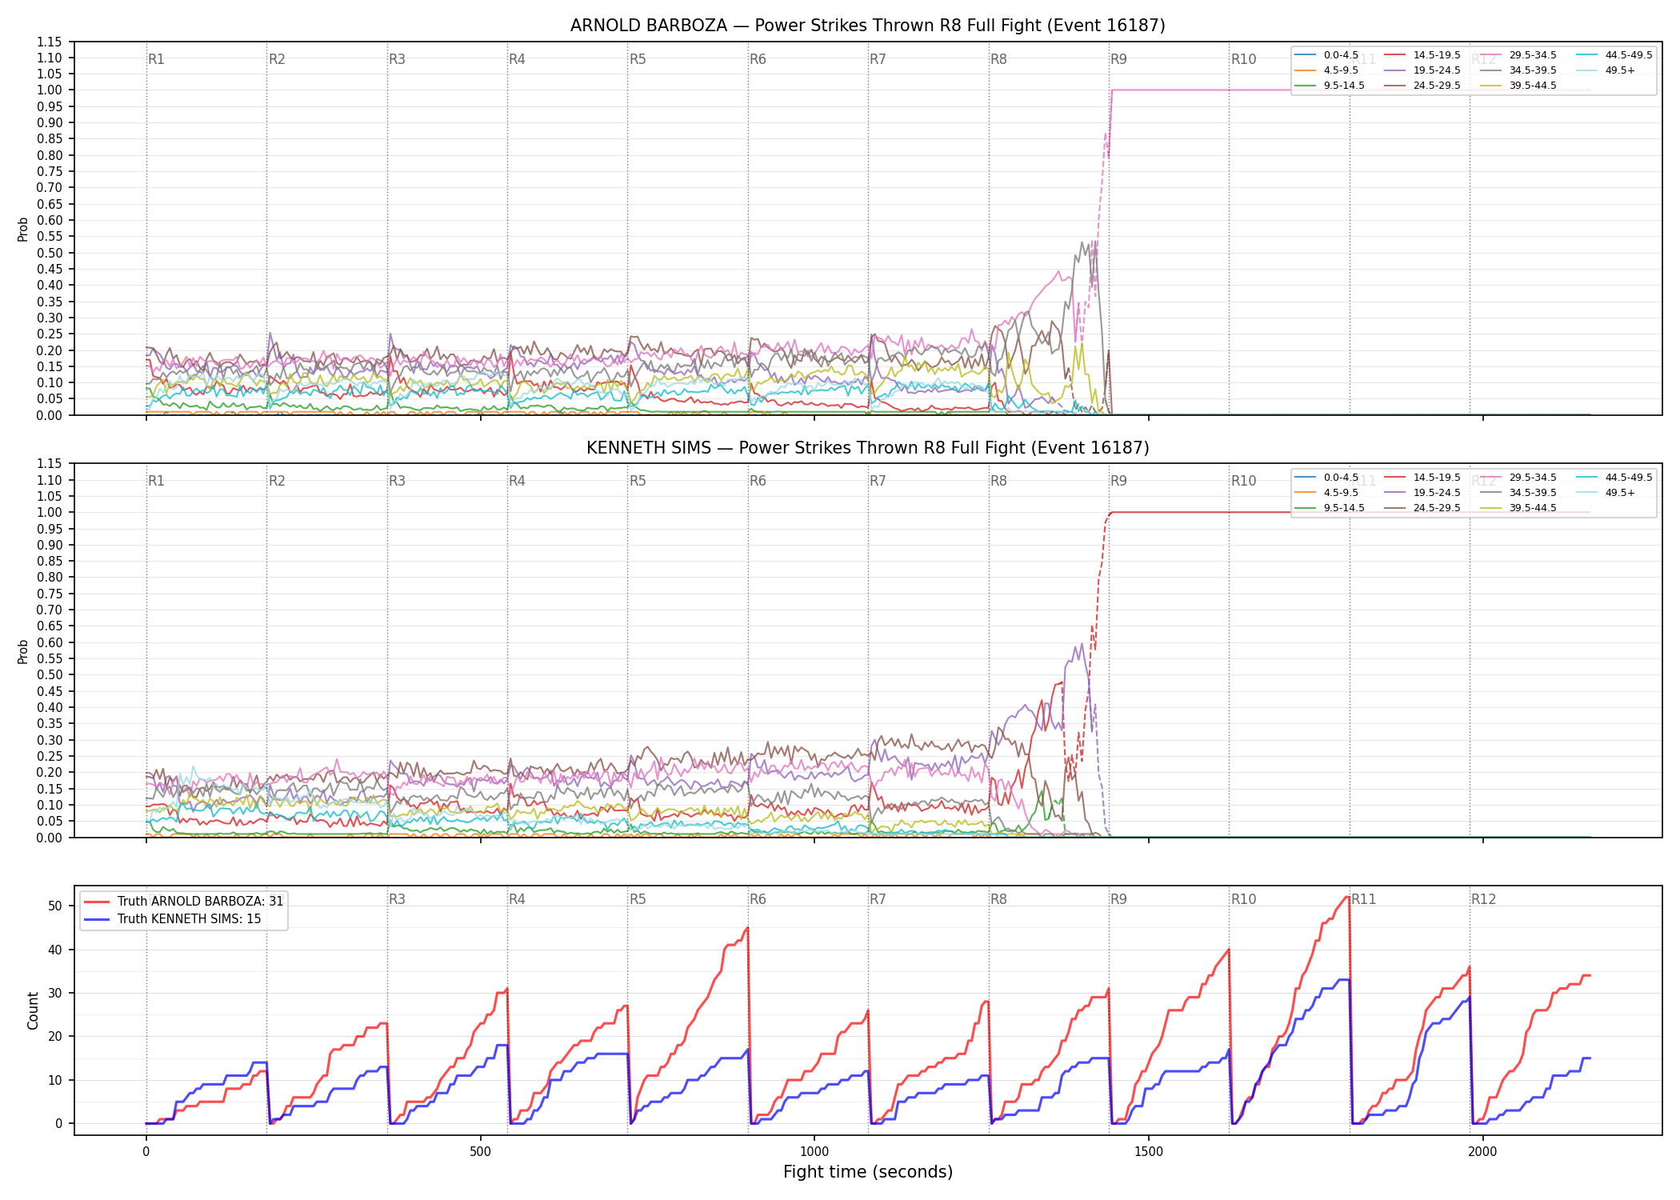1680x1200 pixels.
Task: Click the R9 round marker in Sims chart
Action: (x=1118, y=481)
